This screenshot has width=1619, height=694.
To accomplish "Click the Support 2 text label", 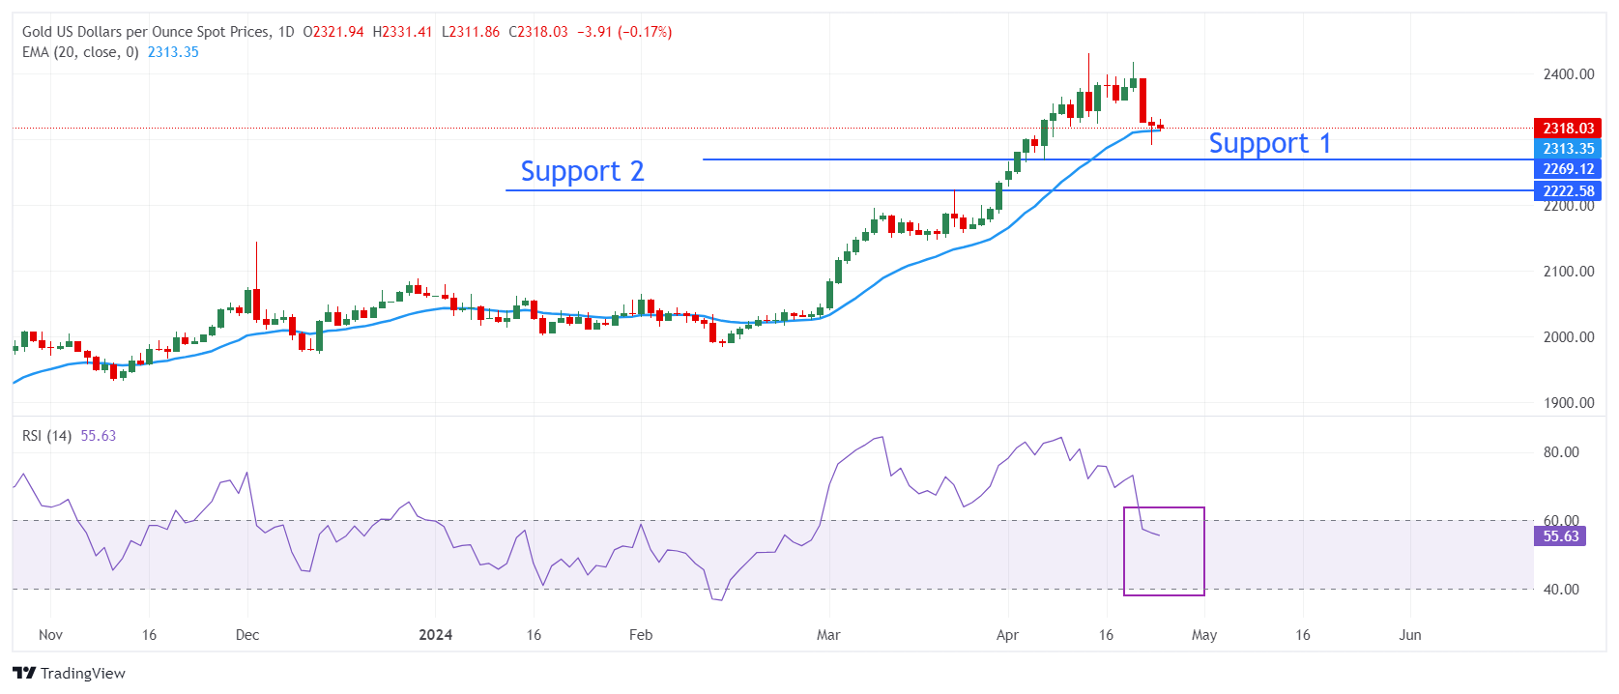I will pos(582,171).
